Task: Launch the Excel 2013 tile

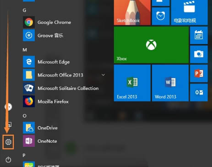Action: coord(132,83)
